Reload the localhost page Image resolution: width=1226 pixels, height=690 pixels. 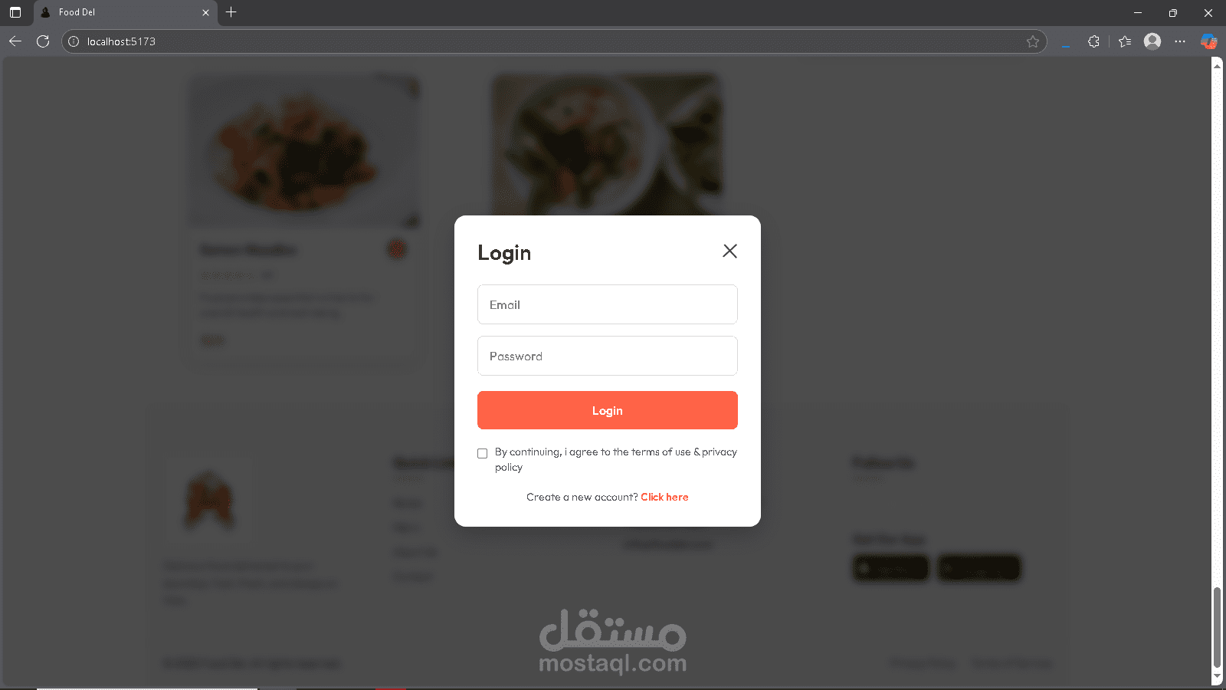point(43,41)
